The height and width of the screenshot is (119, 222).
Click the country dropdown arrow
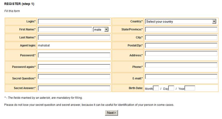point(214,22)
